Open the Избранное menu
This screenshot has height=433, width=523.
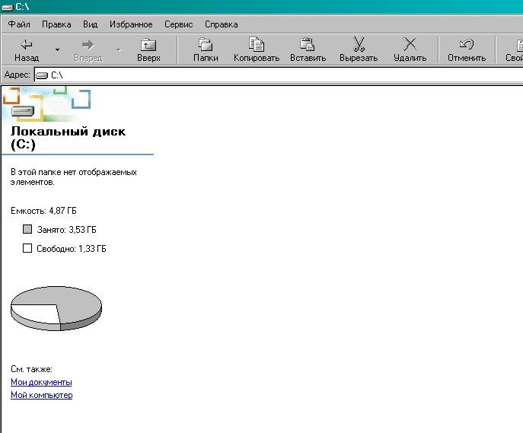coord(131,24)
